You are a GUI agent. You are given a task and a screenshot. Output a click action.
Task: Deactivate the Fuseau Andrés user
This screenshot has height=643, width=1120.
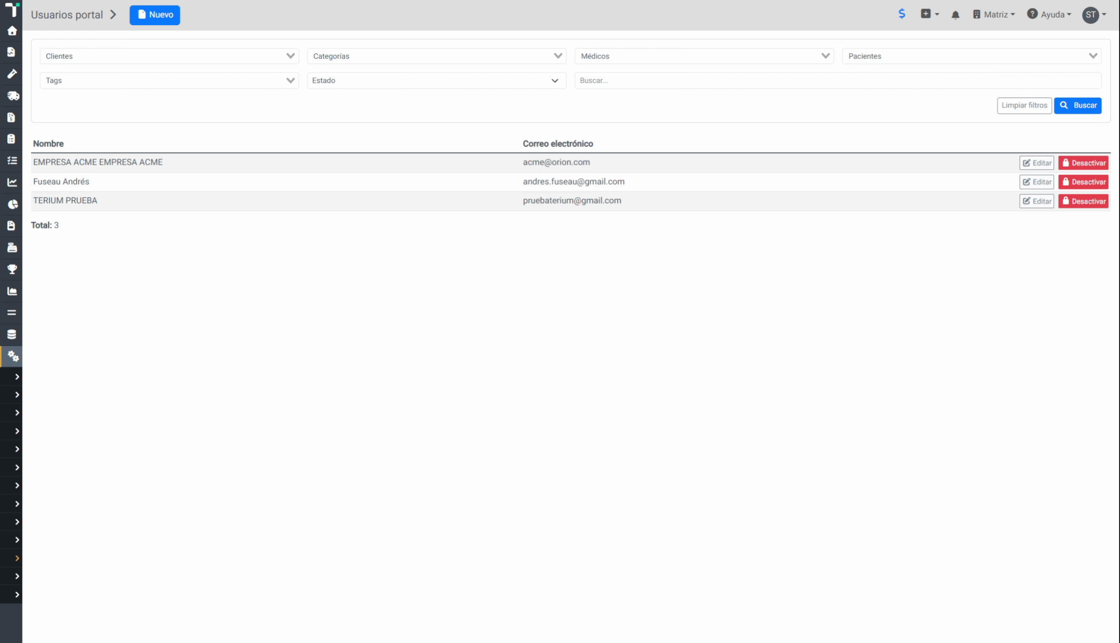tap(1083, 182)
